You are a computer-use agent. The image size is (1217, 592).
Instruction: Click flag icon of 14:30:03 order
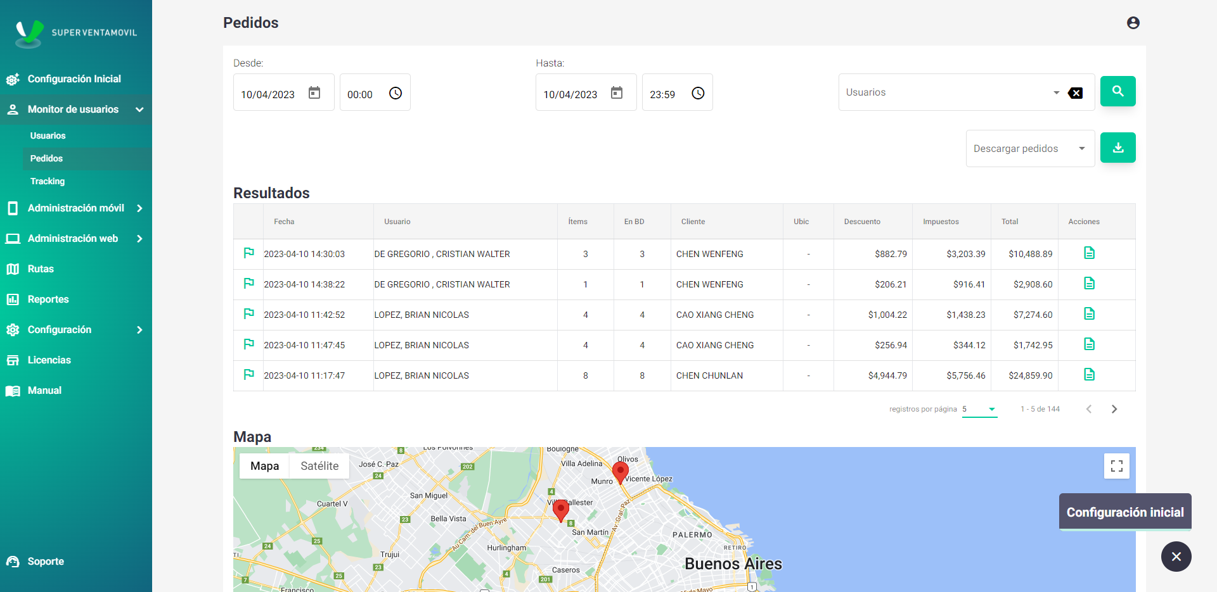249,253
